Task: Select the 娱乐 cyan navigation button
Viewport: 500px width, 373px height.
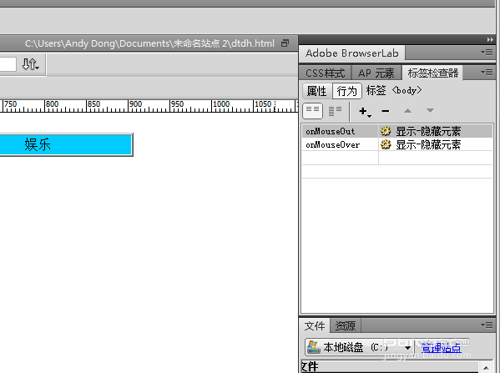Action: 66,144
